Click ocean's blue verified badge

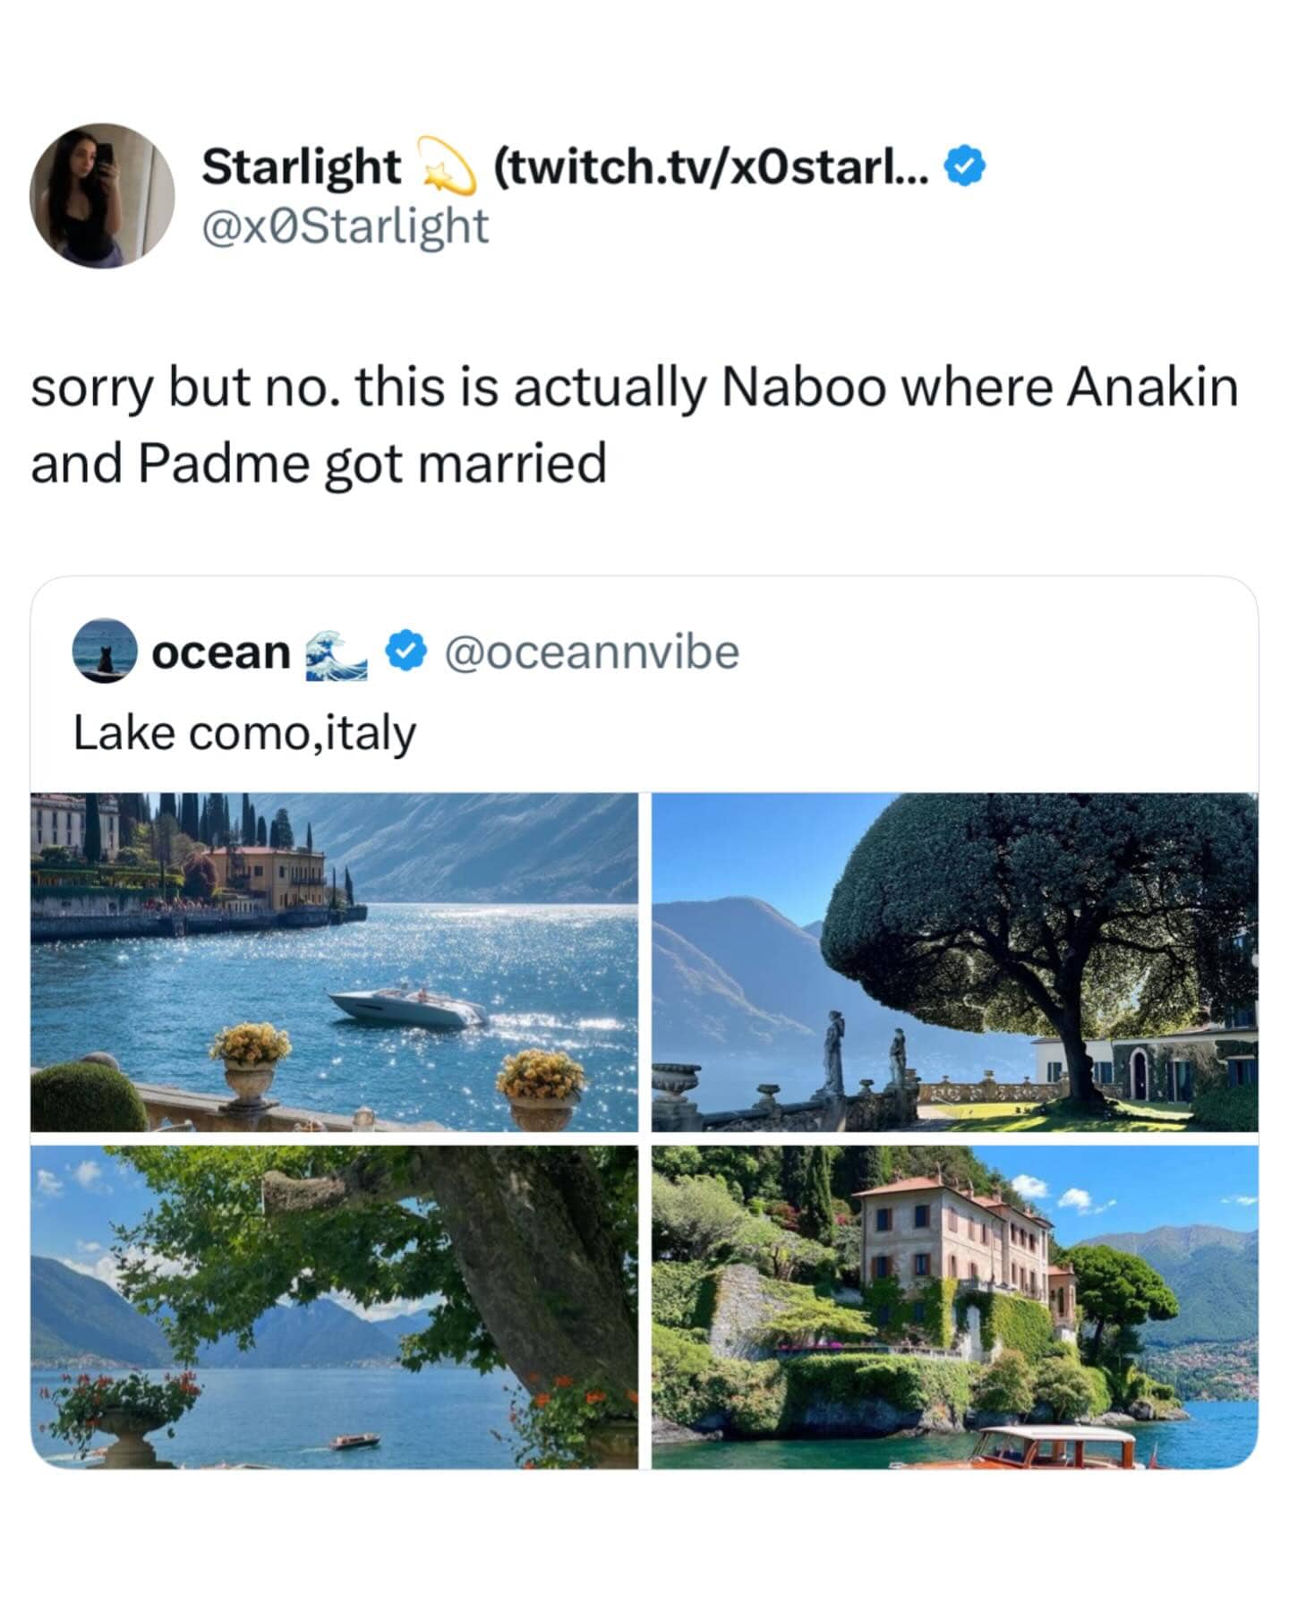[x=406, y=651]
